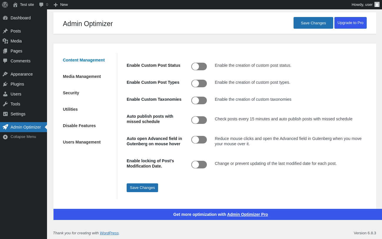Go to Users Management tab
The image size is (382, 239).
82,142
